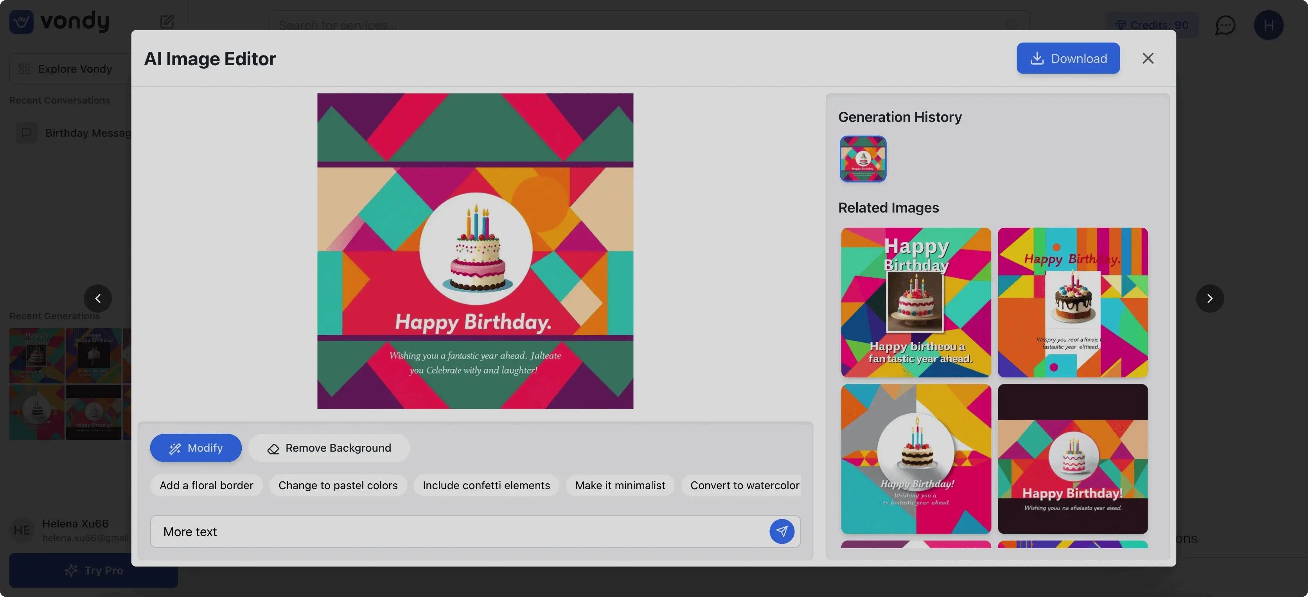Open related teal image with 'Happy Birthday!' cake circle

pos(916,459)
